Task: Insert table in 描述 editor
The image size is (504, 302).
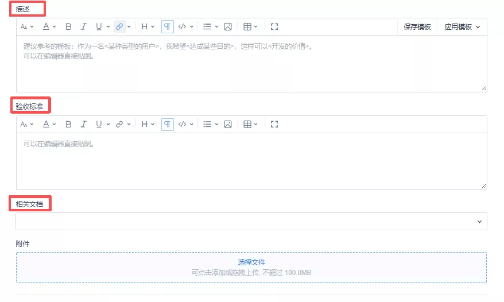Action: [x=247, y=26]
